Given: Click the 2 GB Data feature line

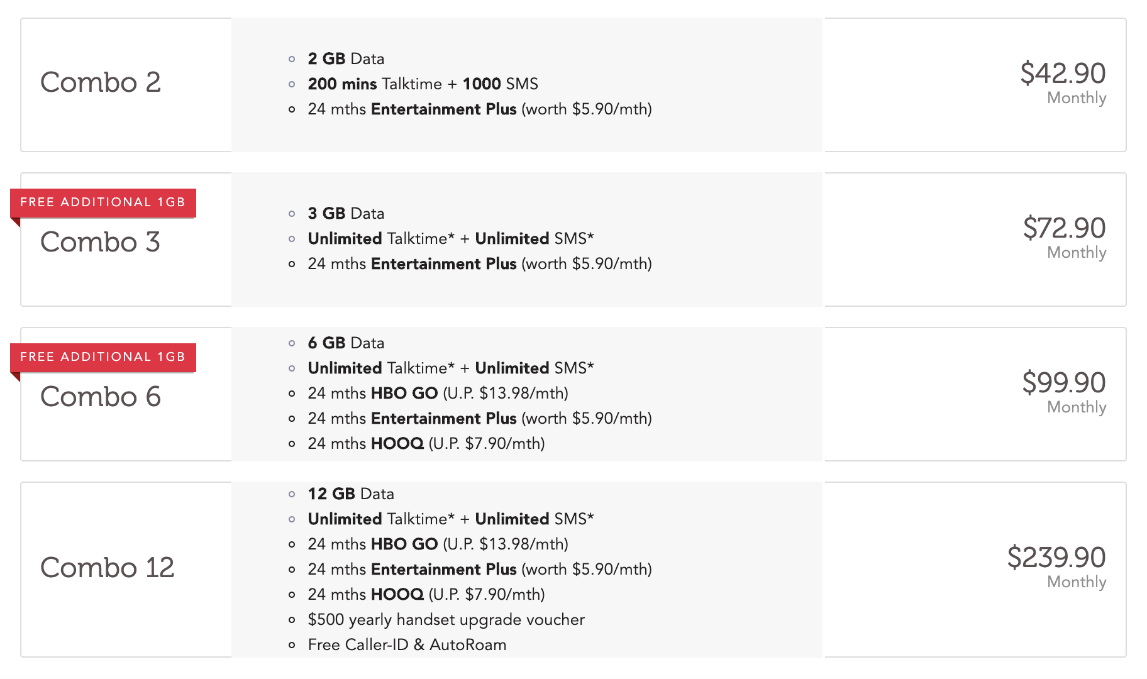Looking at the screenshot, I should [x=346, y=59].
